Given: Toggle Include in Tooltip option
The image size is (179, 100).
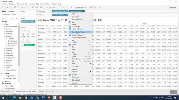Looking at the screenshot, I should 80,29.
